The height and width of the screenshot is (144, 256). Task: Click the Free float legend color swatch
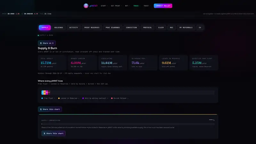[42, 98]
